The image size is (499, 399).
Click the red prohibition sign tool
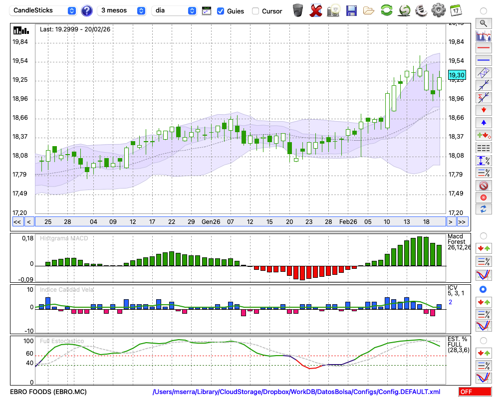pos(483,186)
